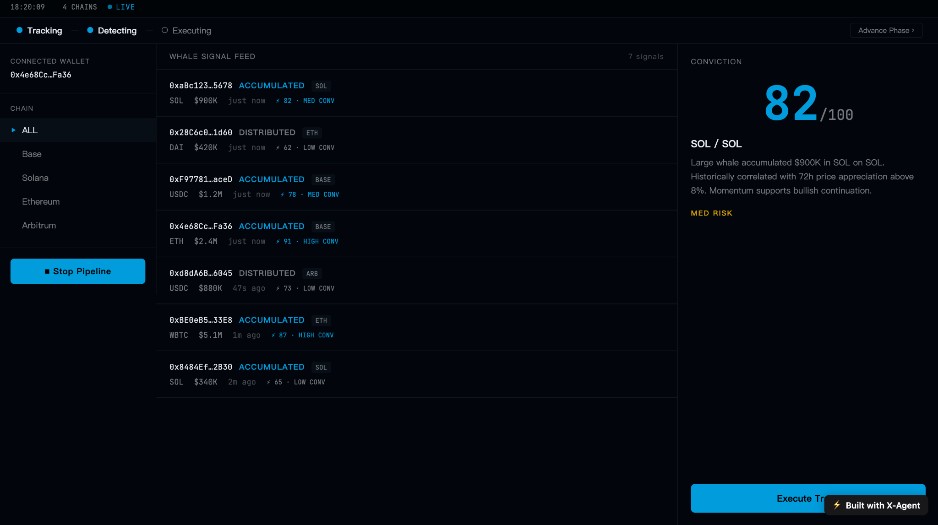Click the bolt icon beside score 82
The image size is (938, 525).
coord(278,101)
